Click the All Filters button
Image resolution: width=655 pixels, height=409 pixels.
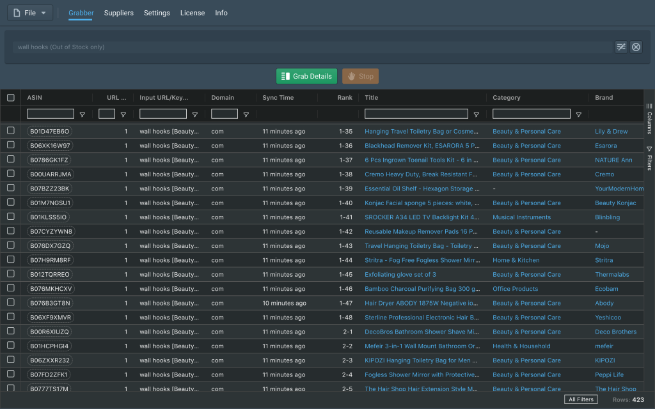581,399
